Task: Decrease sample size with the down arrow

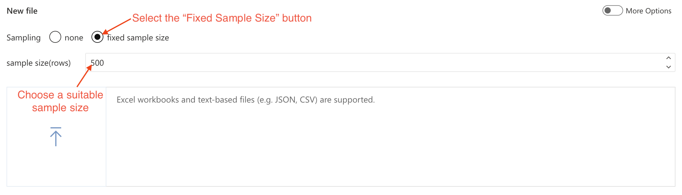Action: [668, 67]
